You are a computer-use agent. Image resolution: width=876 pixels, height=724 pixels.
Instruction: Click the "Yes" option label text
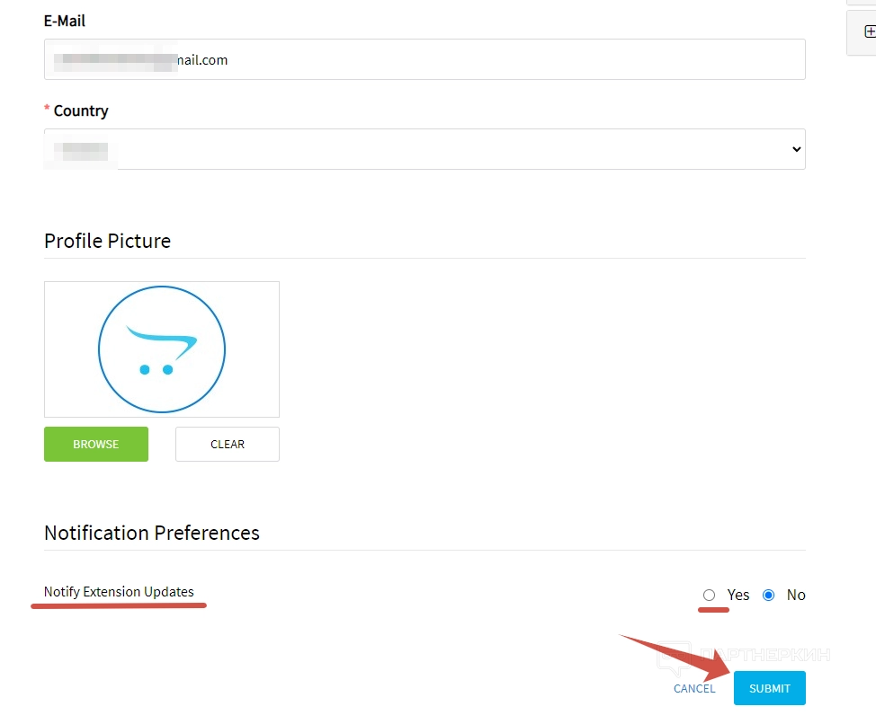pyautogui.click(x=738, y=595)
